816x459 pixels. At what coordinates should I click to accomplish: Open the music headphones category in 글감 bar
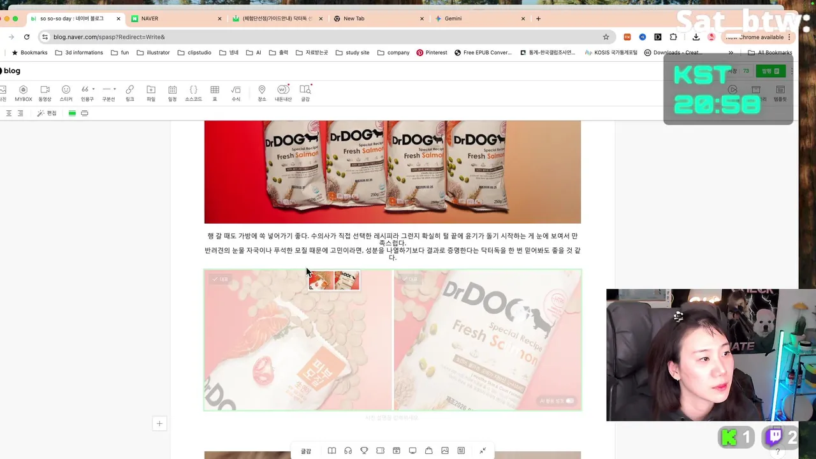[x=348, y=451]
